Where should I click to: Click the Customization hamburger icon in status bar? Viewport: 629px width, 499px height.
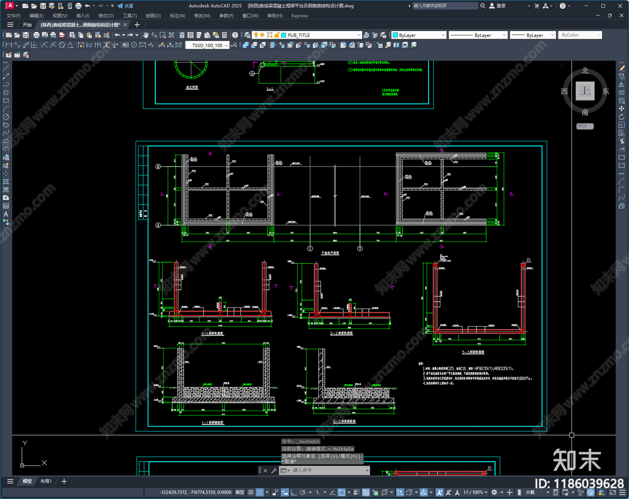(x=622, y=492)
